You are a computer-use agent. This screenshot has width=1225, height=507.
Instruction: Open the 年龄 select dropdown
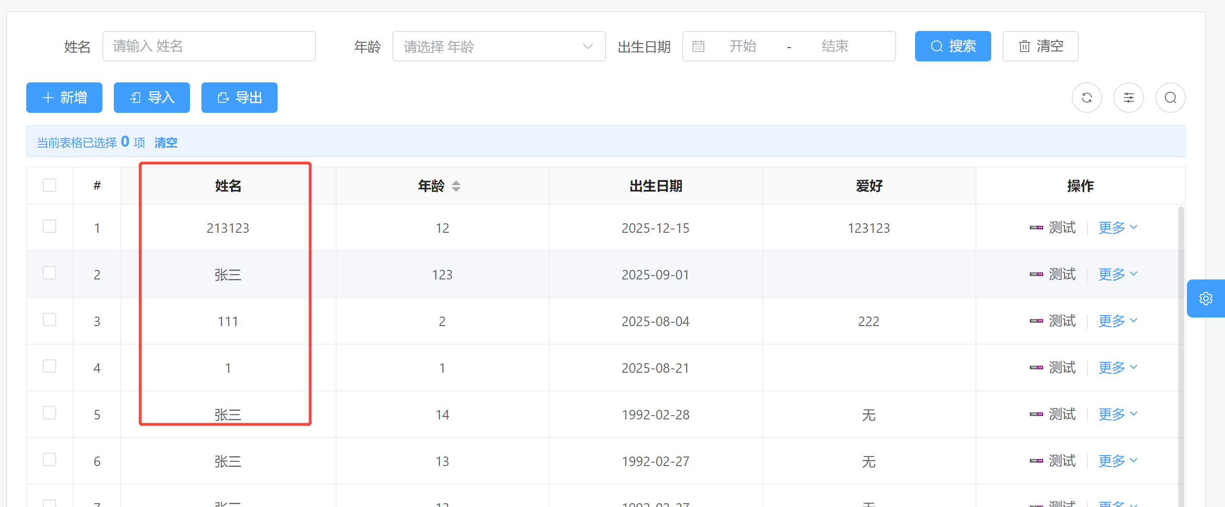[498, 46]
